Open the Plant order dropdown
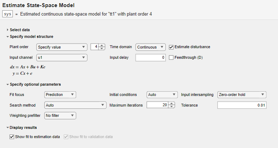 [x=62, y=47]
